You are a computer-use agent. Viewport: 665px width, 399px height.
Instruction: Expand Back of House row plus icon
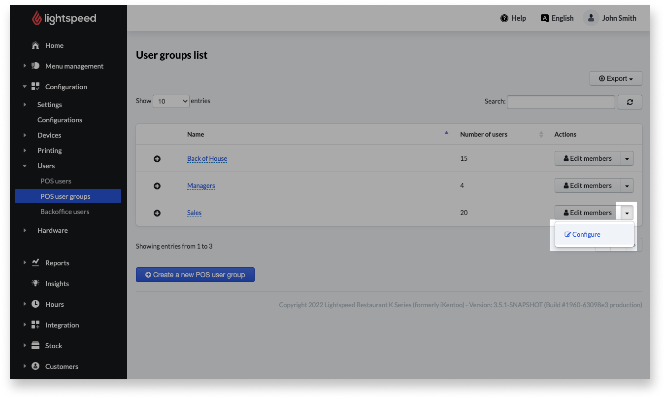tap(157, 159)
